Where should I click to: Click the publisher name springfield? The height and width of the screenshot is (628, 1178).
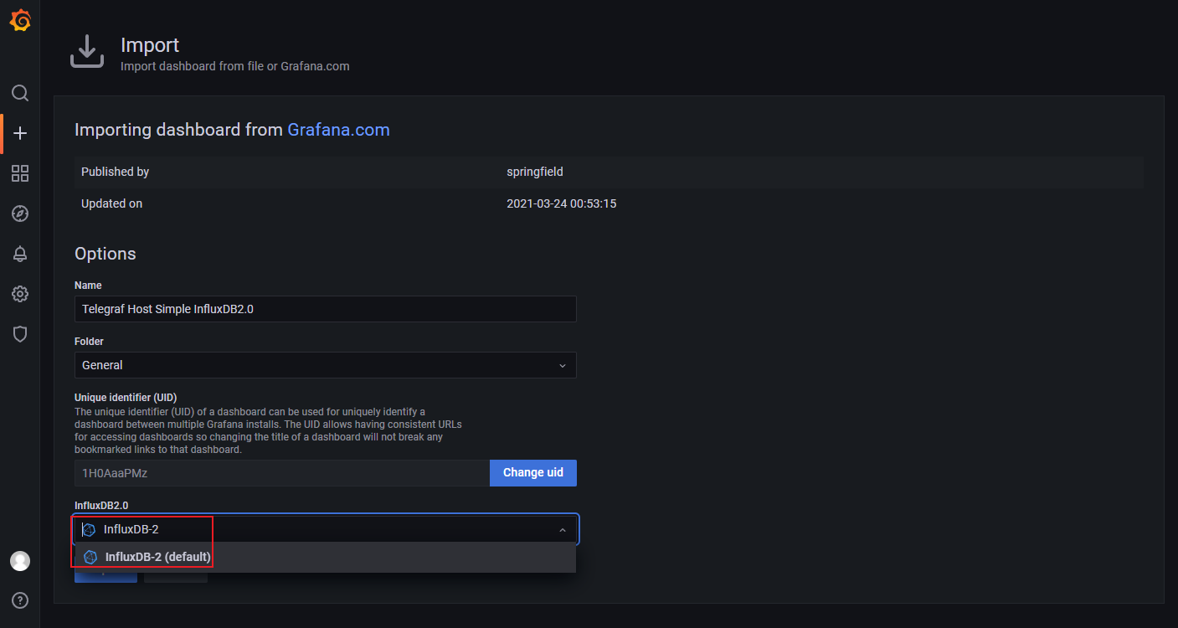coord(535,172)
